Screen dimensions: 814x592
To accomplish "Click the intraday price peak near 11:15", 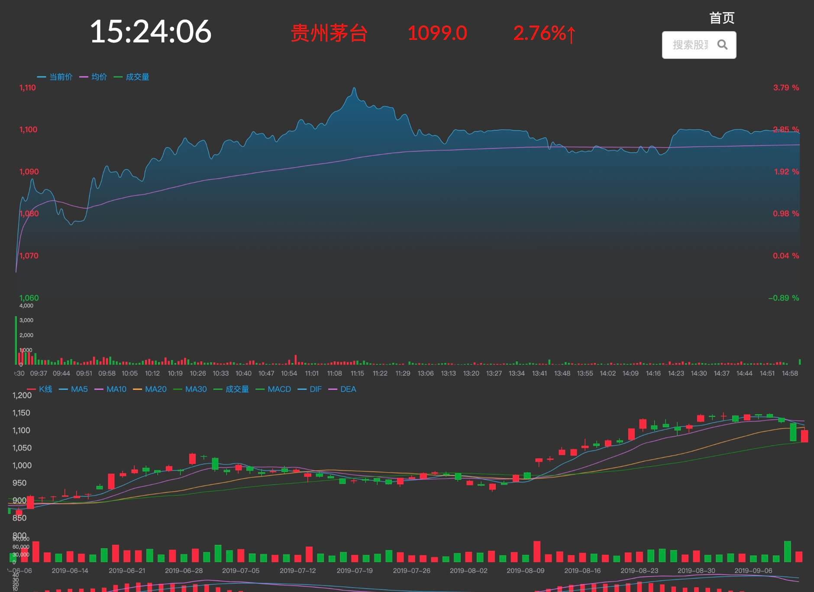I will pos(354,89).
